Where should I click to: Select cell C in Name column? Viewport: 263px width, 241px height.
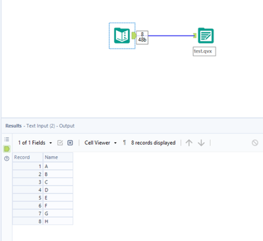pyautogui.click(x=58, y=182)
